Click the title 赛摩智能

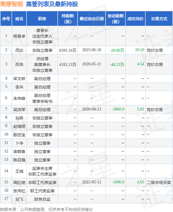[12, 4]
